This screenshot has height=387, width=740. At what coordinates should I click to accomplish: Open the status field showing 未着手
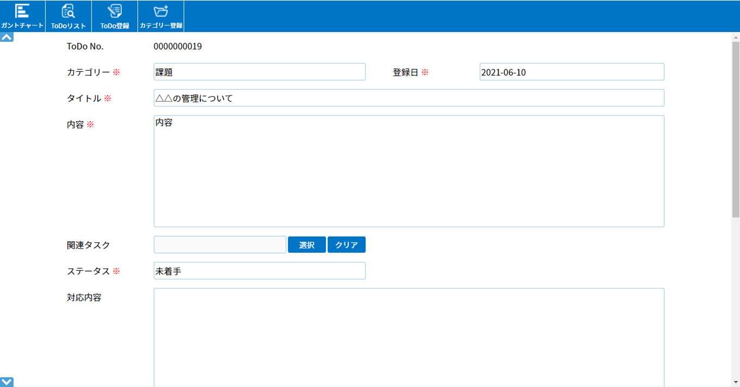[x=259, y=271]
